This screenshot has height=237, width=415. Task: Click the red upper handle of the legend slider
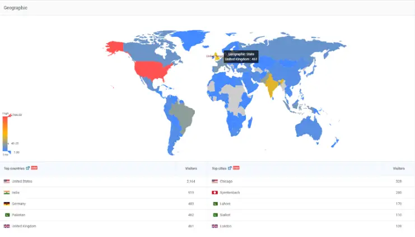coord(10,115)
